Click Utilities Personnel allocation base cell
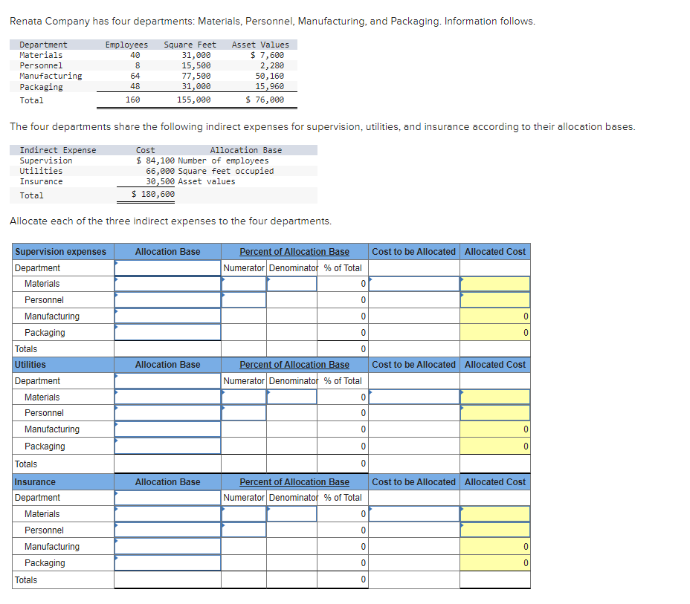Image resolution: width=690 pixels, height=604 pixels. pyautogui.click(x=167, y=413)
